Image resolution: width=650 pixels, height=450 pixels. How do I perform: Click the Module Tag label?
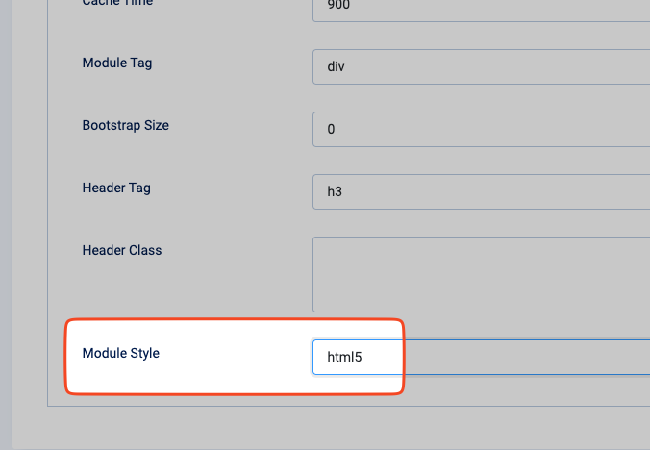[117, 62]
